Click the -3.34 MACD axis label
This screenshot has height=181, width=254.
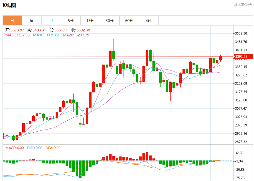tap(239, 161)
